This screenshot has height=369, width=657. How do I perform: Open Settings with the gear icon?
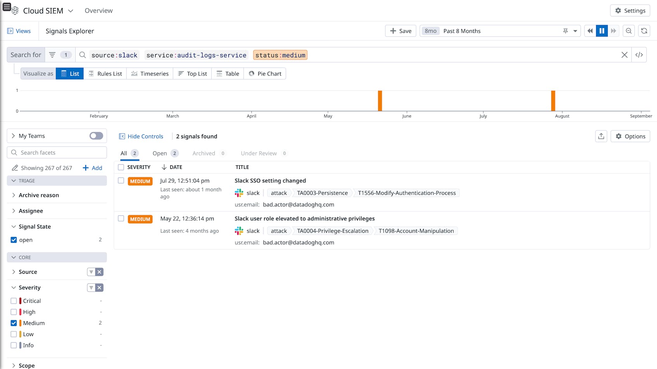pos(630,10)
